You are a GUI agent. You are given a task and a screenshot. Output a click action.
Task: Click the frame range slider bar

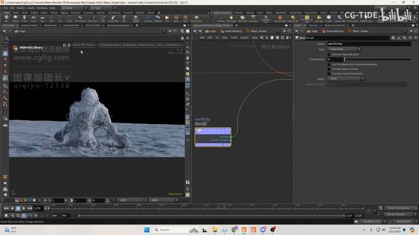tap(211, 215)
